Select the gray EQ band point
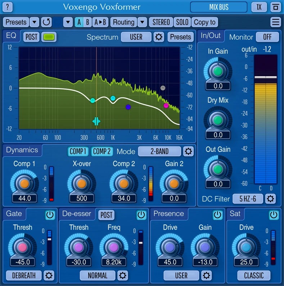Image resolution: width=284 pixels, height=286 pixels. click(x=163, y=88)
